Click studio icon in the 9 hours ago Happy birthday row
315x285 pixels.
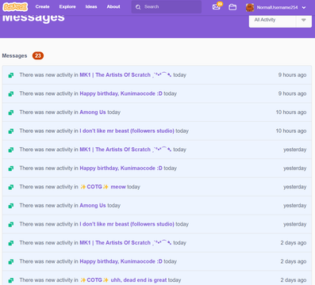coord(11,93)
